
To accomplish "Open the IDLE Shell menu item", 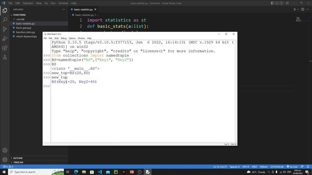I will 57,38.
